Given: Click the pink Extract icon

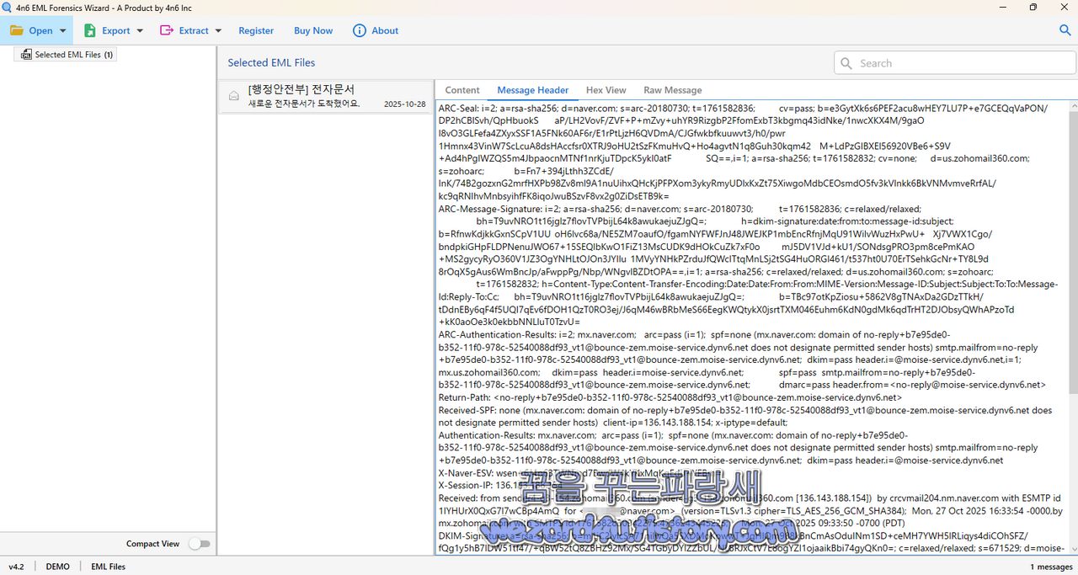Looking at the screenshot, I should [x=165, y=30].
